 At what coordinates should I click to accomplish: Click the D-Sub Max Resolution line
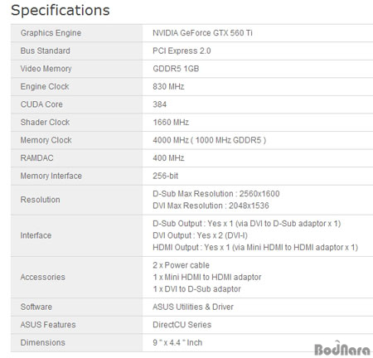coord(216,194)
